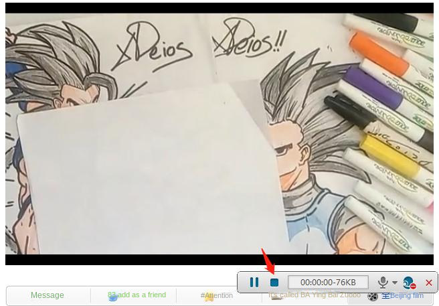Click the 'add as a friend' link
Viewport: 439px width, 306px height.
(141, 295)
